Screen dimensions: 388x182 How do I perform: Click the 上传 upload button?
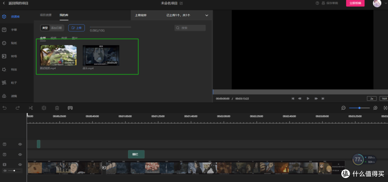[x=77, y=28]
